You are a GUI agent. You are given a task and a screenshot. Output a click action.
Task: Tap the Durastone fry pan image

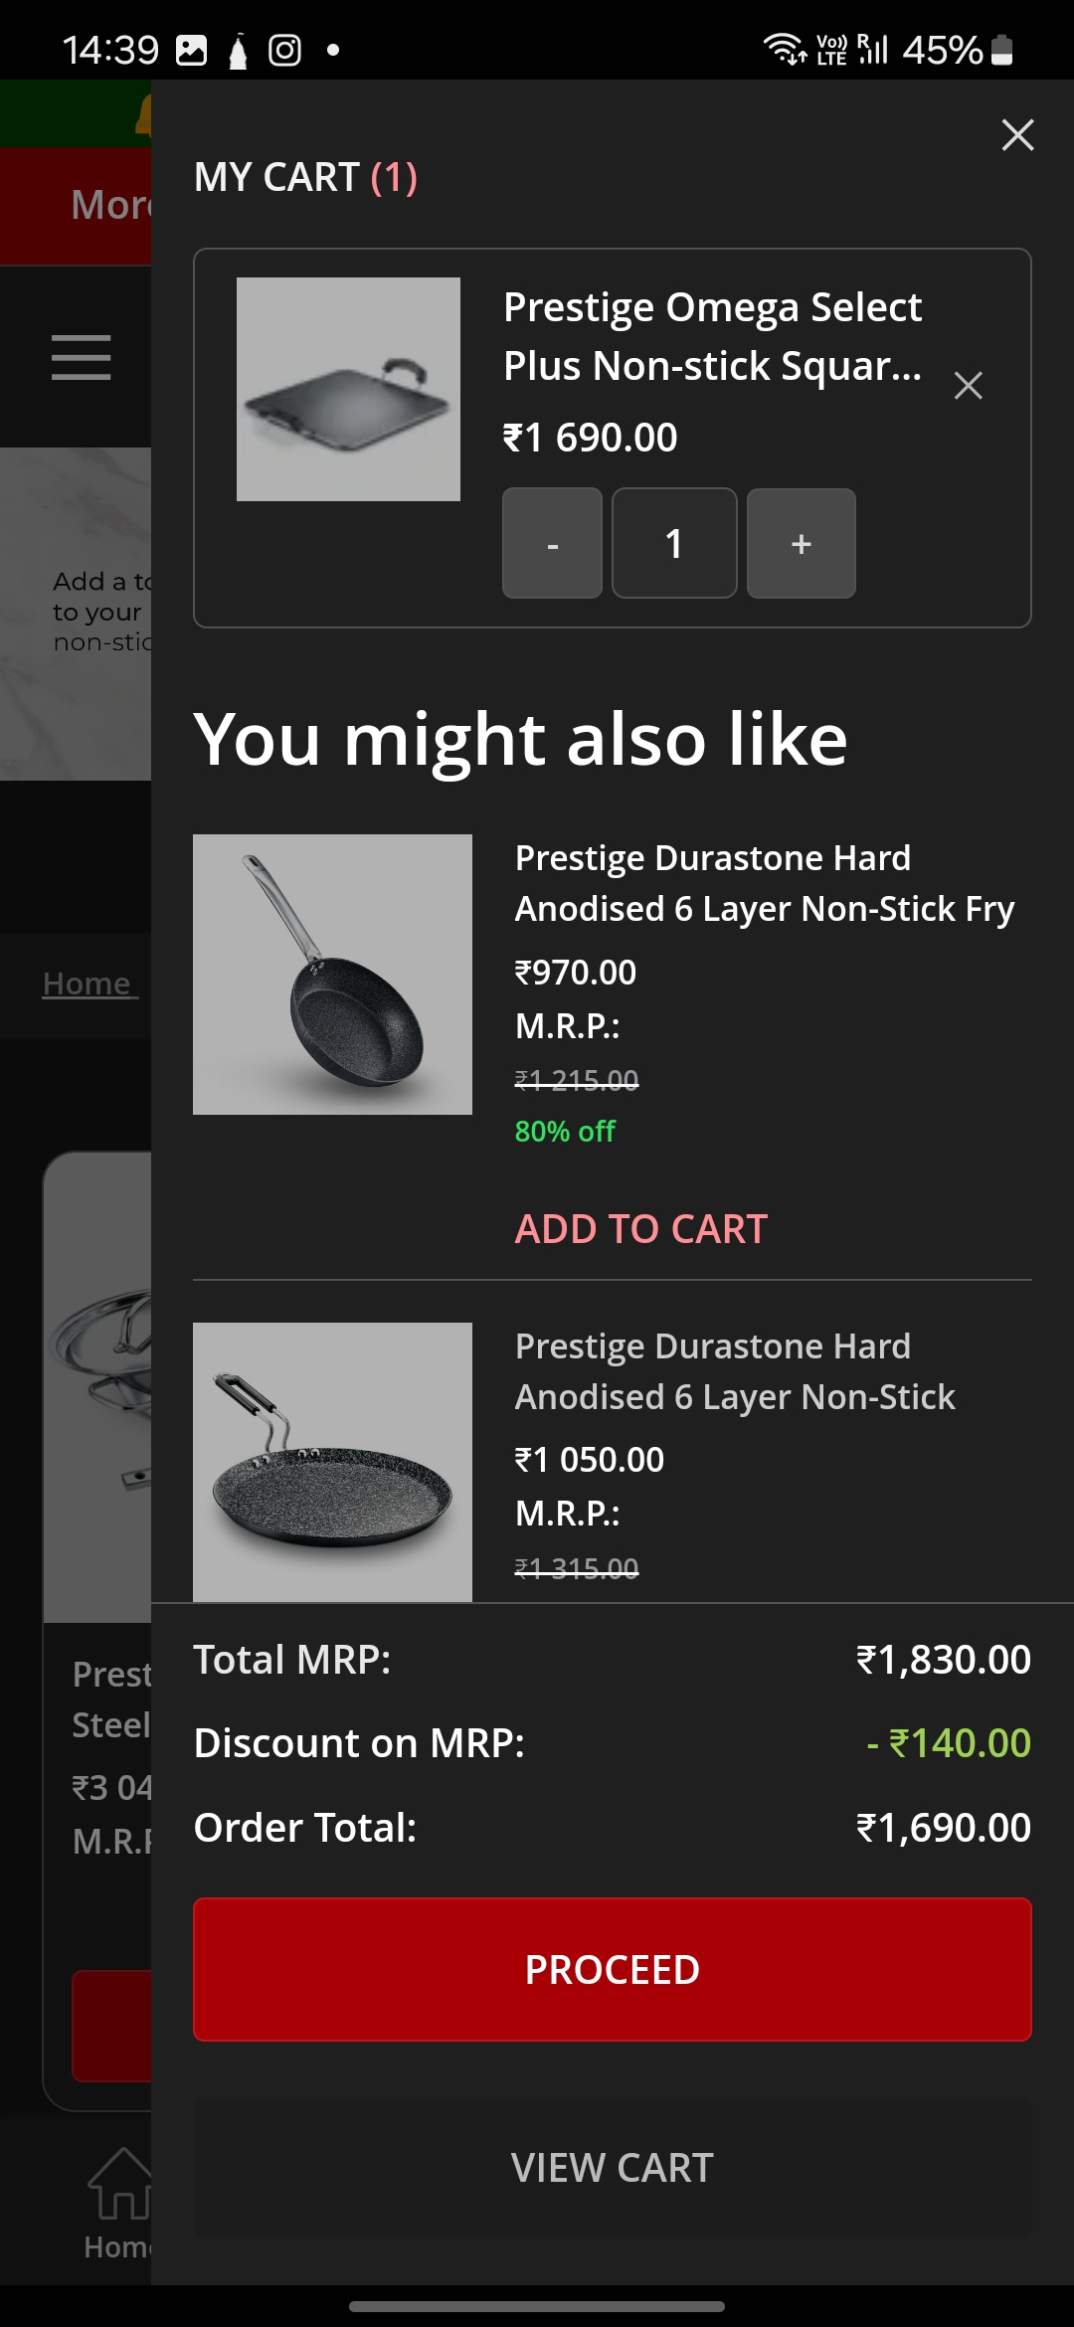332,975
